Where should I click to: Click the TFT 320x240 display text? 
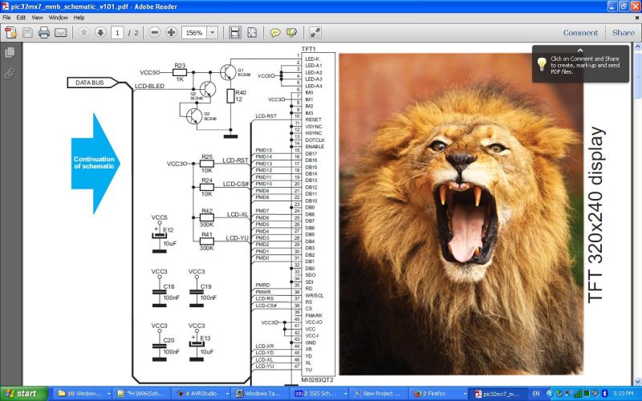click(x=595, y=215)
